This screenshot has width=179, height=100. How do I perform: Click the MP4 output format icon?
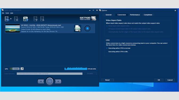point(78,28)
